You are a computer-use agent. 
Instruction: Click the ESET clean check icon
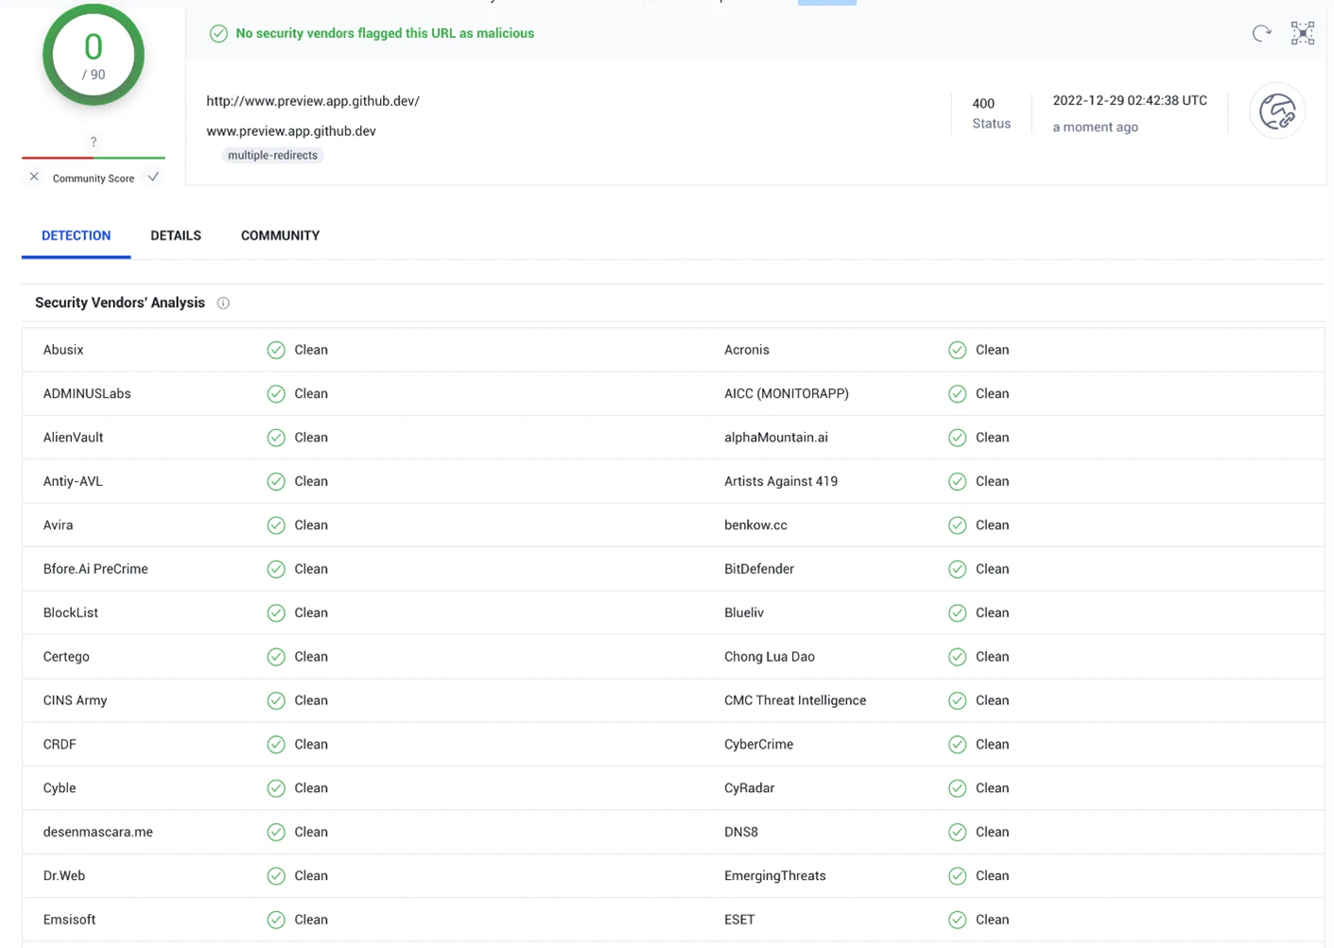tap(957, 920)
